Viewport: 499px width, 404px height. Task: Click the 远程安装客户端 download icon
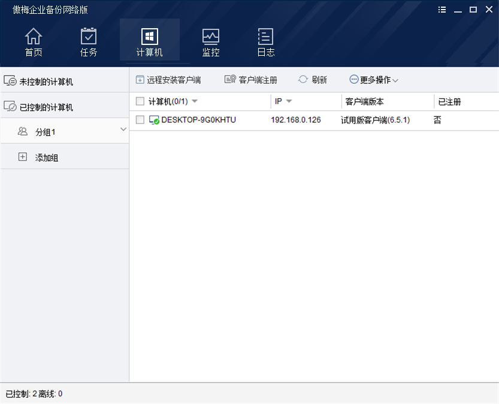point(140,79)
